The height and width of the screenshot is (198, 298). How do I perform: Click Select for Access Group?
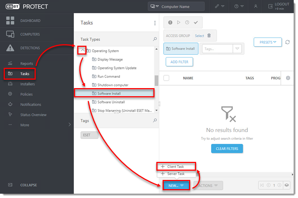pos(199,36)
